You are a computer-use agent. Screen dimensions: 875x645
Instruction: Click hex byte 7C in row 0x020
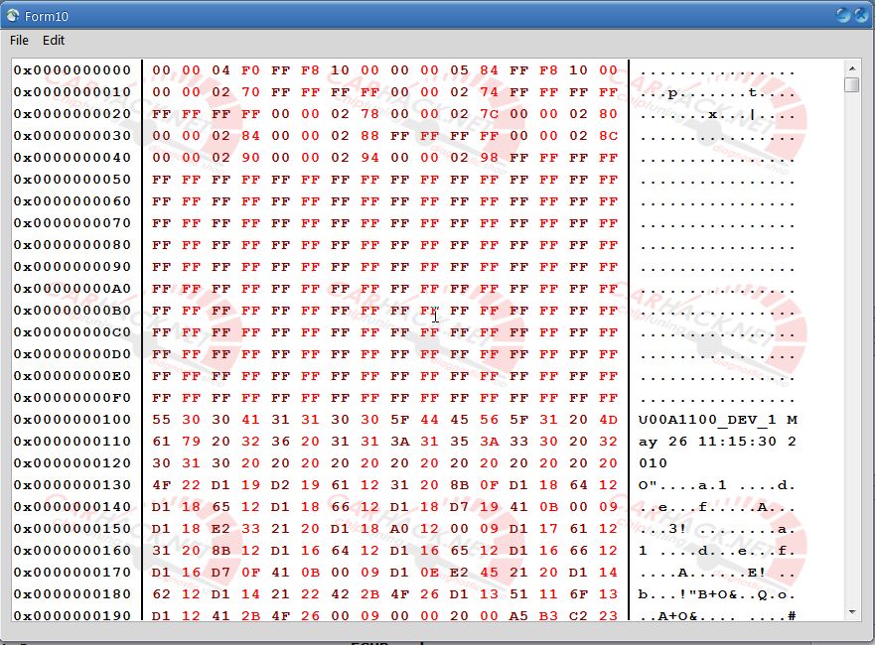489,114
